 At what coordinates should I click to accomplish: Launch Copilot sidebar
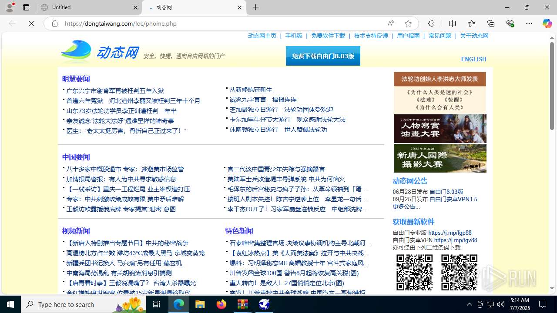(x=547, y=23)
